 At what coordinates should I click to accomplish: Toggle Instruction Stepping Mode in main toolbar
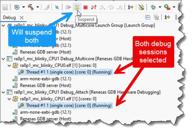pos(131,7)
